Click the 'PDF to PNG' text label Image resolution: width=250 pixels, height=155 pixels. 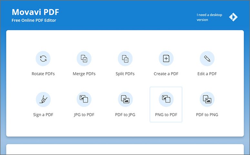(x=207, y=115)
